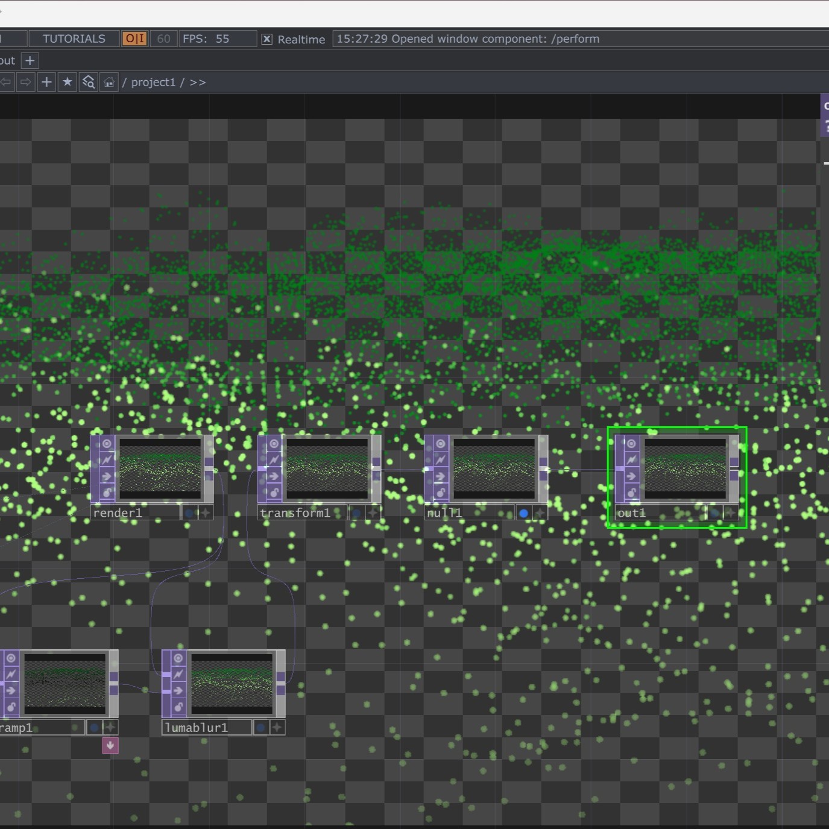
Task: Open the network search tool
Action: [x=89, y=81]
